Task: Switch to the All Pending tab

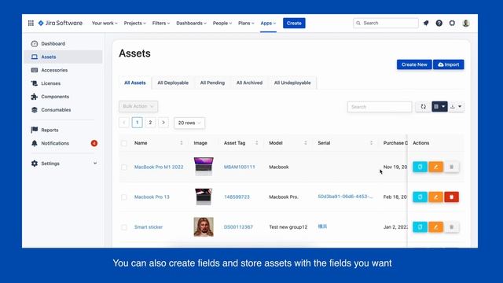Action: (212, 83)
